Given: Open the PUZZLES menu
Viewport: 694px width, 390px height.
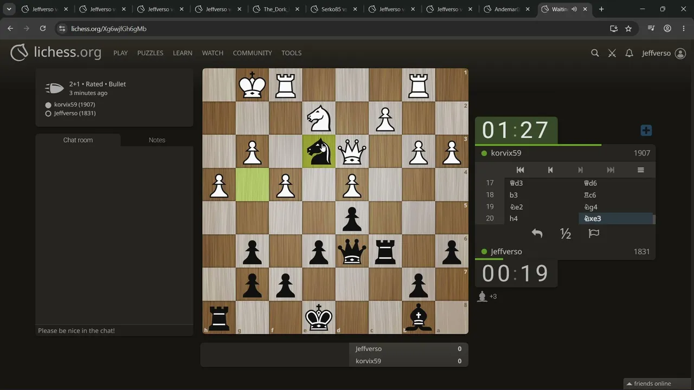Looking at the screenshot, I should (150, 53).
